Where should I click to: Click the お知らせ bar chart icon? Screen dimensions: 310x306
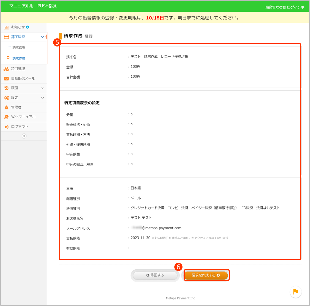pos(6,27)
